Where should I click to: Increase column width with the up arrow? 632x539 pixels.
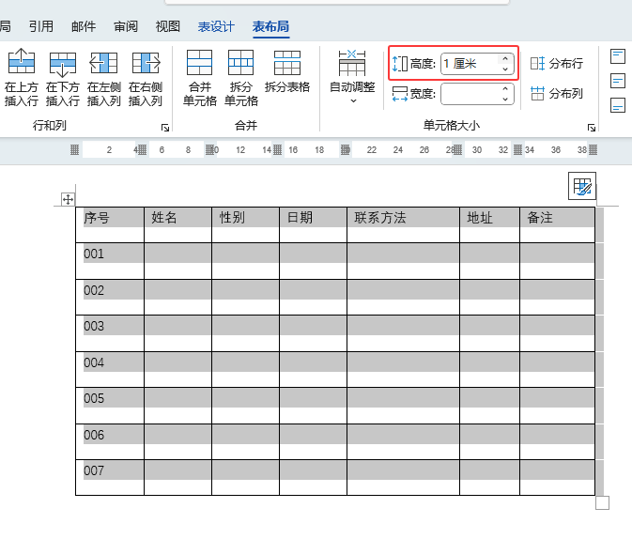tap(505, 88)
